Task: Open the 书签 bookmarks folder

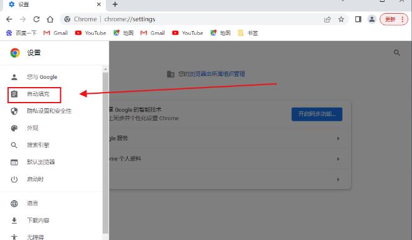Action: (248, 33)
